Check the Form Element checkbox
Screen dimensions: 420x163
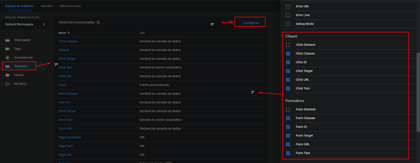pos(288,109)
